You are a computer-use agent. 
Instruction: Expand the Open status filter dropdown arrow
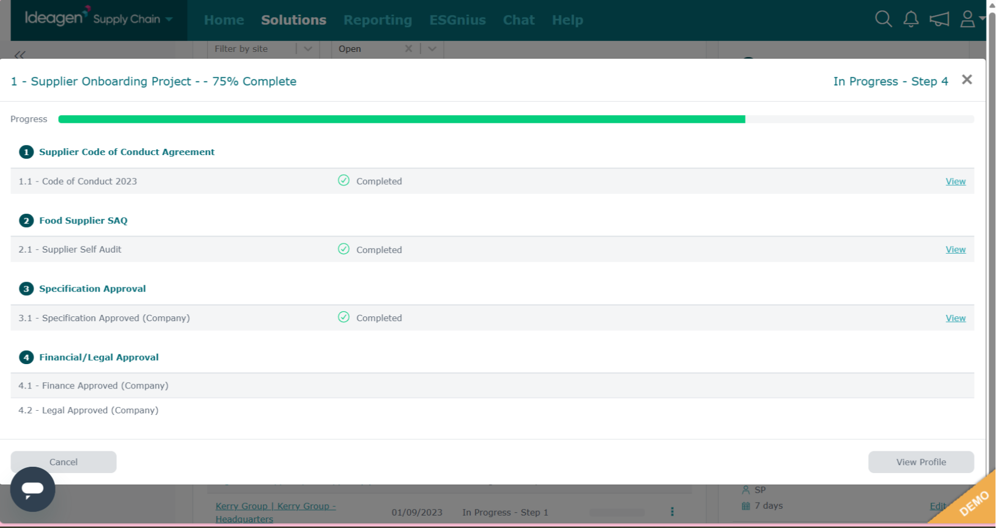pyautogui.click(x=432, y=49)
